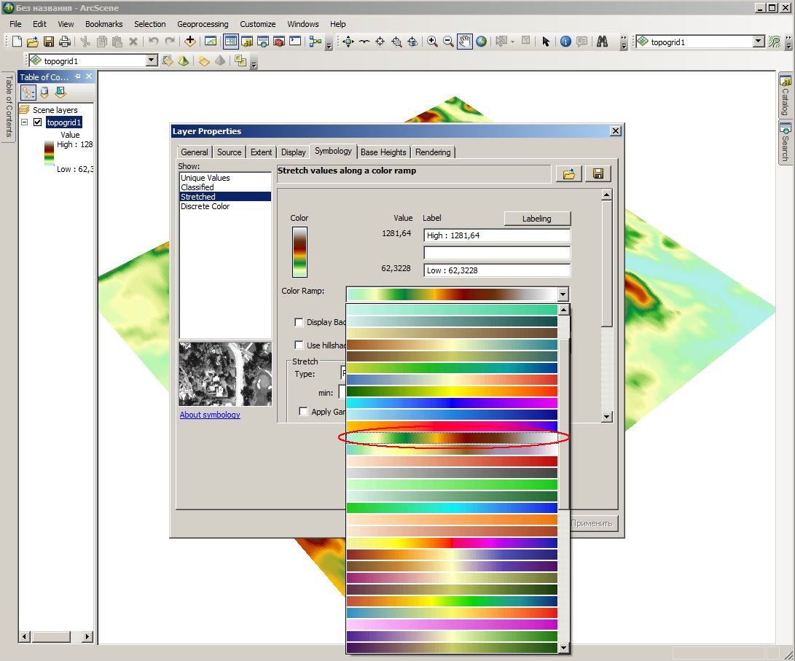Image resolution: width=795 pixels, height=661 pixels.
Task: Open the Find binoculars tool
Action: click(x=602, y=42)
